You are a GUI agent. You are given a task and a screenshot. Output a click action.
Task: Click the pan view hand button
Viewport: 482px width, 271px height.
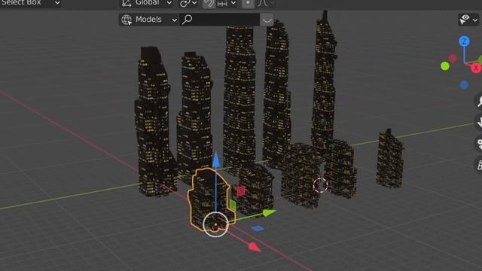pos(478,122)
